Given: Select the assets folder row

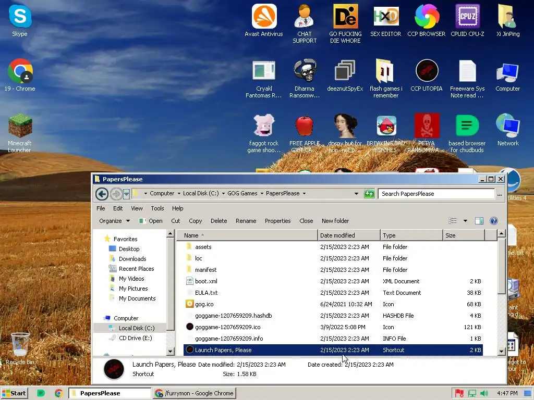Looking at the screenshot, I should [x=333, y=247].
